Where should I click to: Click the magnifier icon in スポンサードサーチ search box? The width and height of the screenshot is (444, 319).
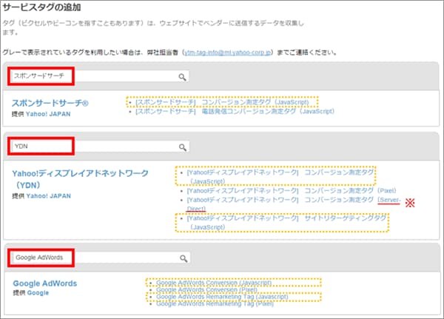[182, 76]
